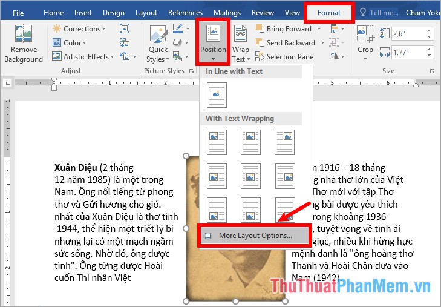441x307 pixels.
Task: Open Compress Pictures
Action: [124, 28]
